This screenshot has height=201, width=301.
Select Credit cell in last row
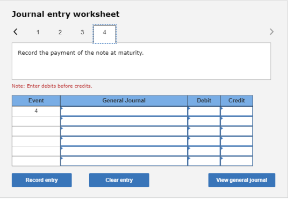[x=236, y=161]
